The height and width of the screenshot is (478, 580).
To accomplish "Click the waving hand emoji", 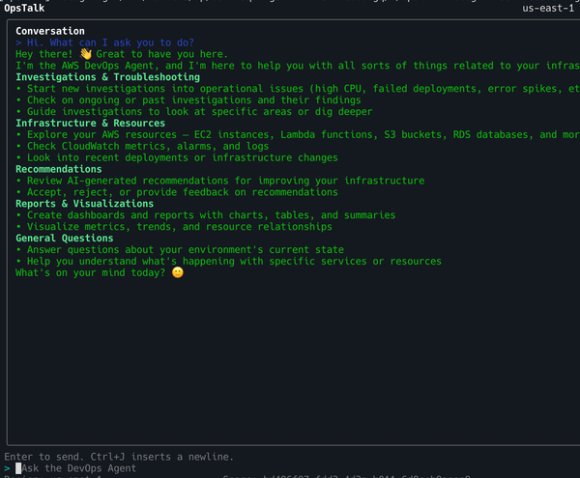I will pyautogui.click(x=86, y=54).
